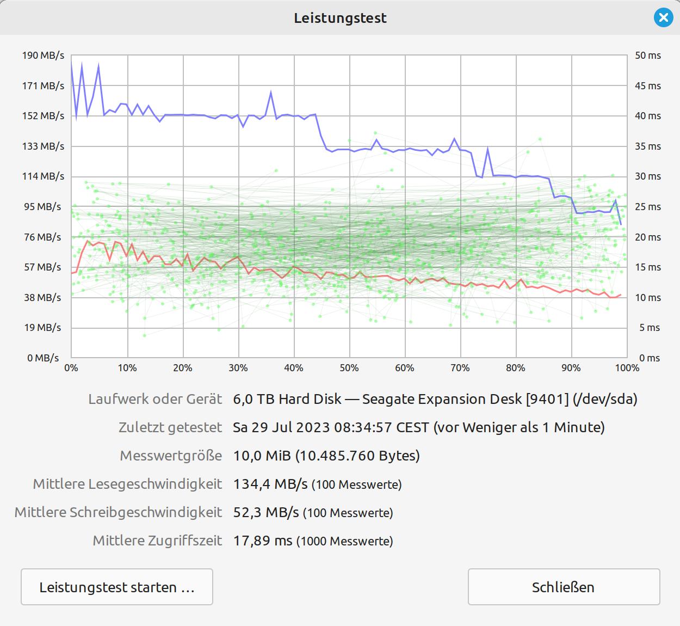
Task: Click the "17,89 ms" access time value
Action: [263, 541]
